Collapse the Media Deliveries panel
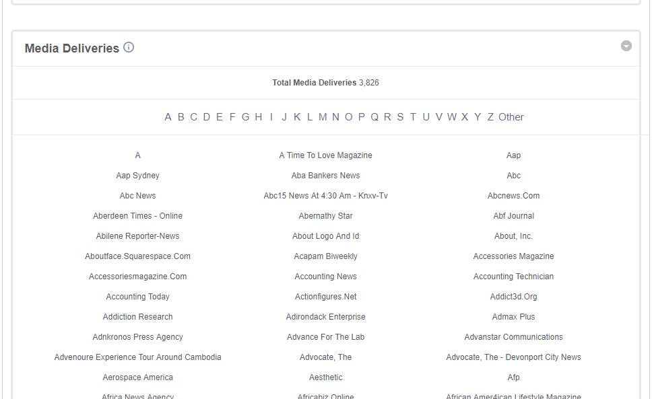Viewport: 652px width, 399px height. [626, 46]
